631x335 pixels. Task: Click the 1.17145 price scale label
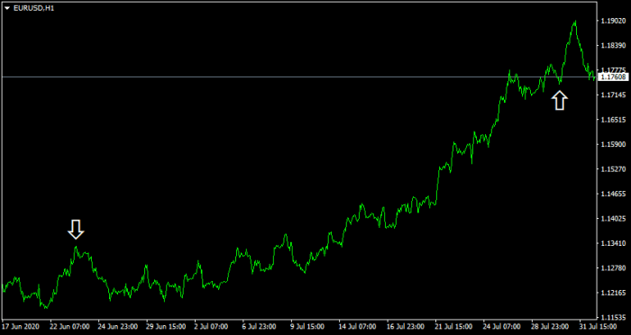click(613, 95)
